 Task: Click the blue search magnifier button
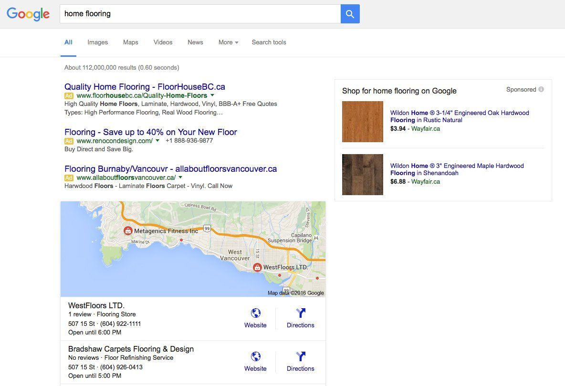point(350,14)
